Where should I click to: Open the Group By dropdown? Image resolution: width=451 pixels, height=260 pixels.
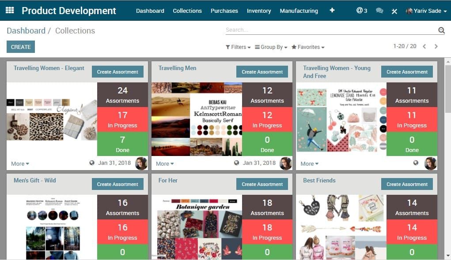(271, 47)
